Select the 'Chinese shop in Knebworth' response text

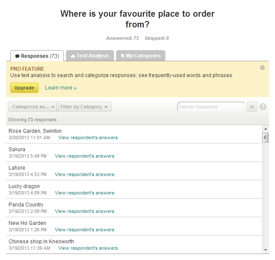pyautogui.click(x=41, y=242)
